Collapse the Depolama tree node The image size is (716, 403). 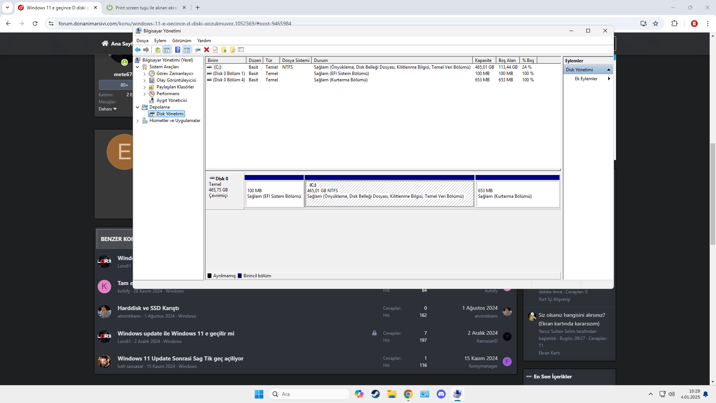[x=138, y=107]
